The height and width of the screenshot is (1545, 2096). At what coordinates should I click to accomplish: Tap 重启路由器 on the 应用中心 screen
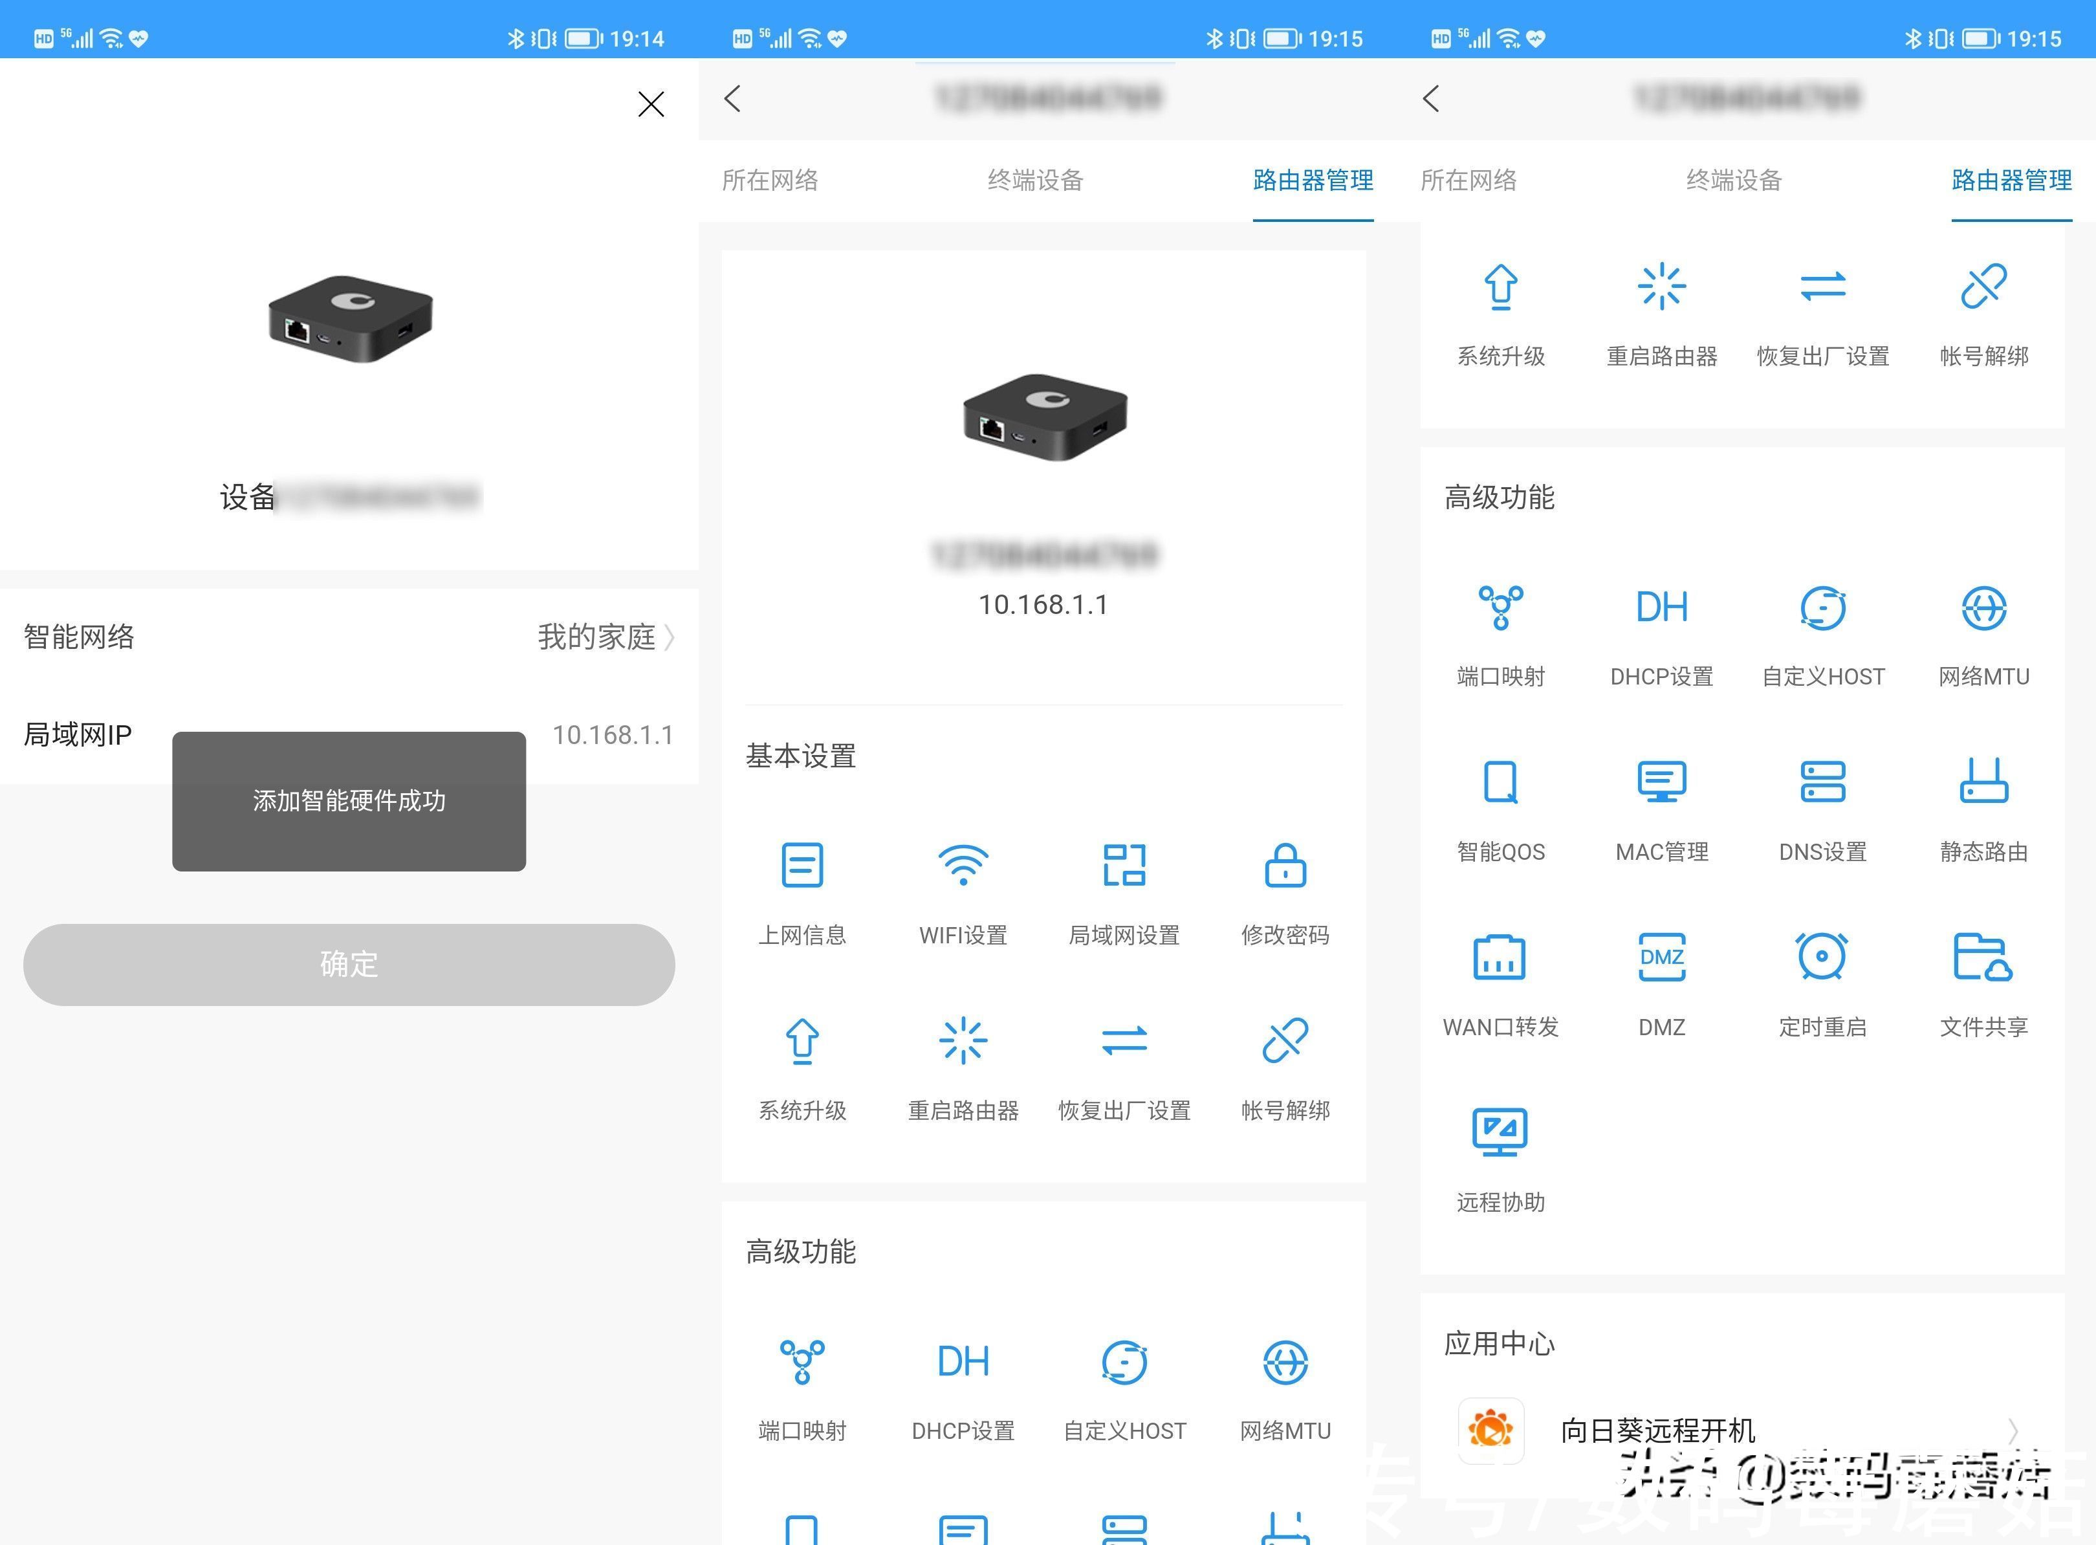click(1661, 315)
